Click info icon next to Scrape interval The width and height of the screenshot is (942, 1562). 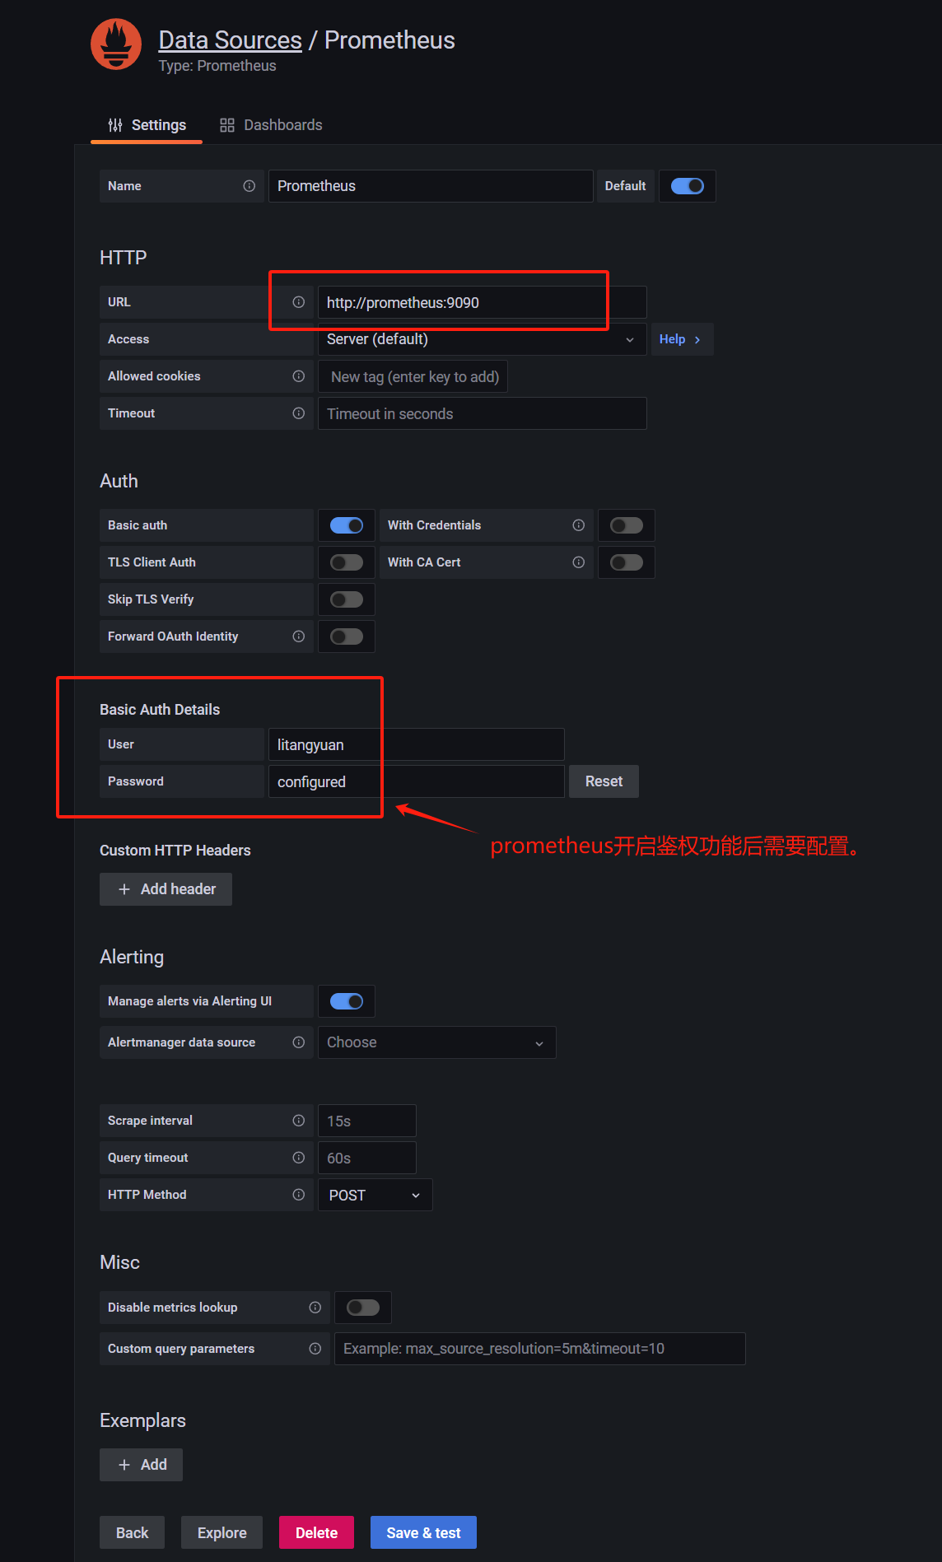click(298, 1121)
